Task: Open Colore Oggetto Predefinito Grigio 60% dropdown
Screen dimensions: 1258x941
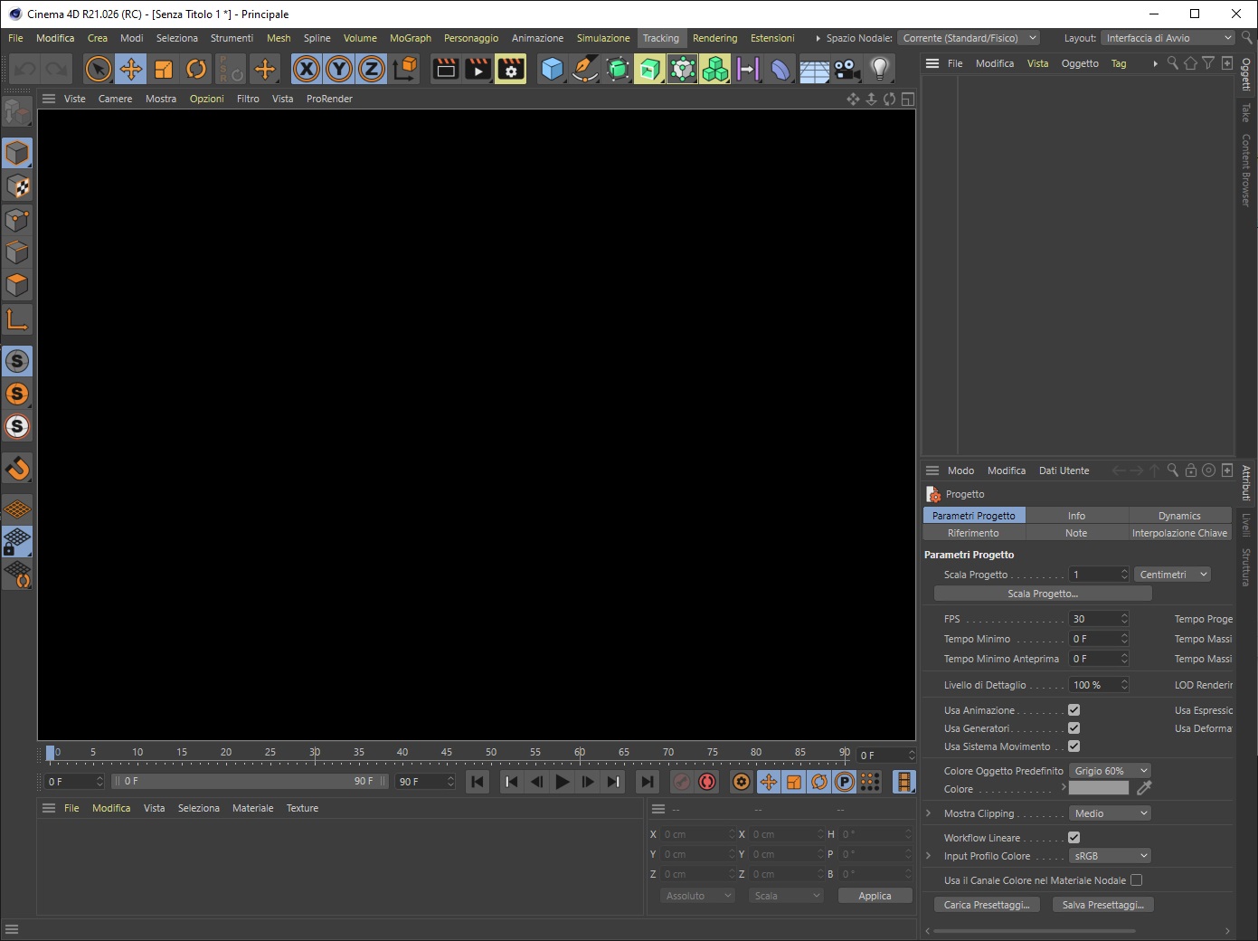Action: pos(1110,771)
